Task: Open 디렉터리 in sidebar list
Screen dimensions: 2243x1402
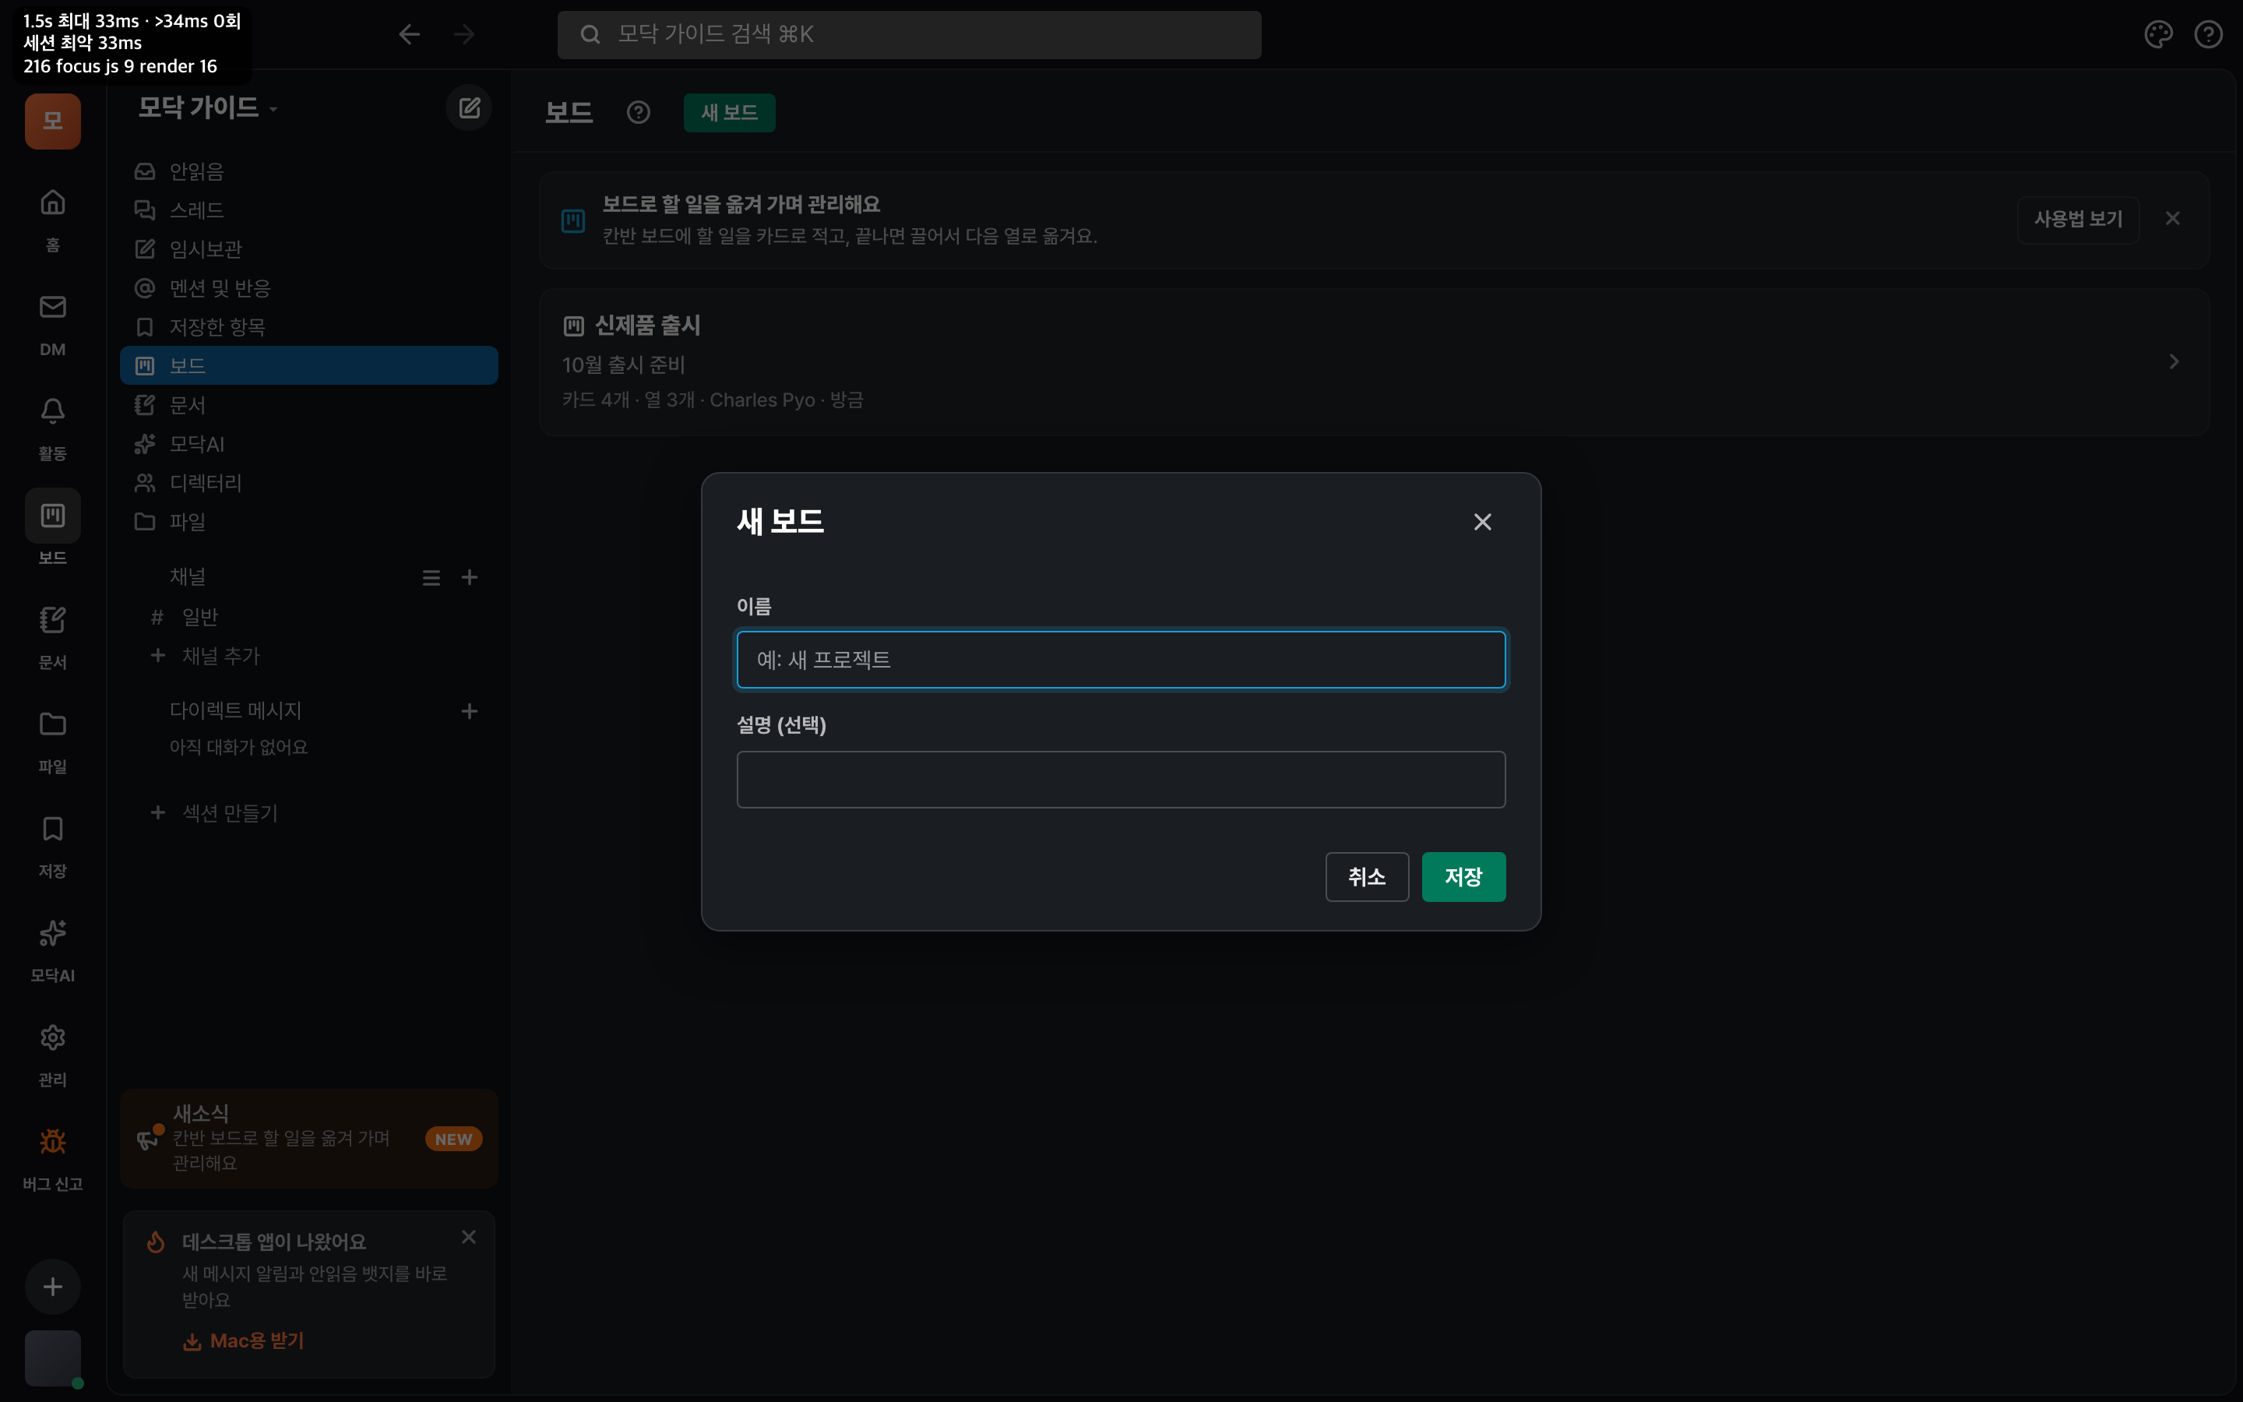Action: tap(308, 483)
